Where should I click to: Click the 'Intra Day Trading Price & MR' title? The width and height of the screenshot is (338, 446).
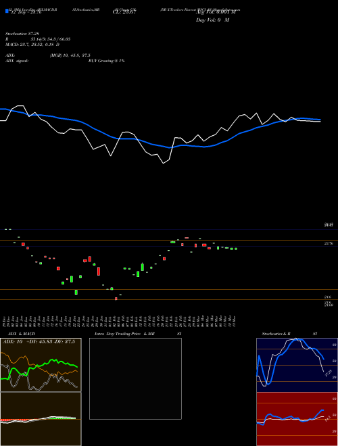tap(124, 334)
